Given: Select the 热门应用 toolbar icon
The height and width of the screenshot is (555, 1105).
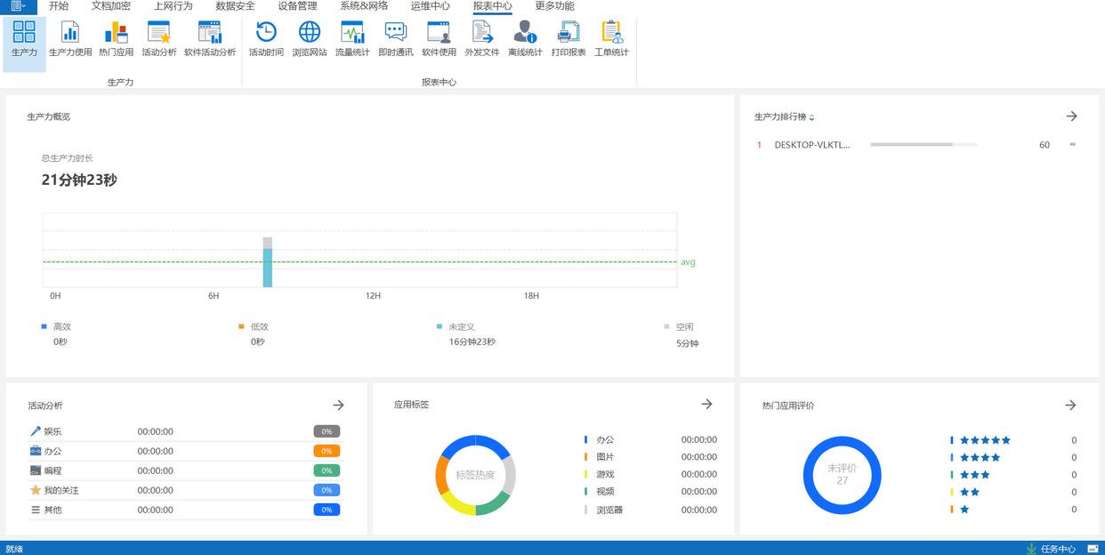Looking at the screenshot, I should tap(116, 39).
